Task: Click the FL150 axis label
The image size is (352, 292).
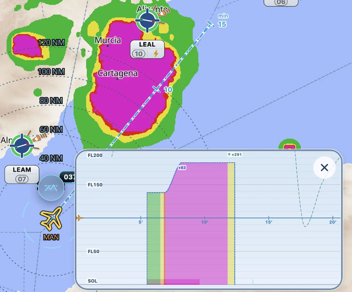Action: [x=95, y=185]
